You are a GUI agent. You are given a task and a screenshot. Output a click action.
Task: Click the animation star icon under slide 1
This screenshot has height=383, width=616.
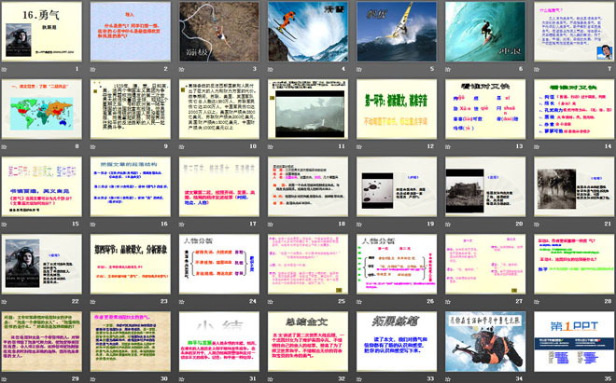[4, 70]
